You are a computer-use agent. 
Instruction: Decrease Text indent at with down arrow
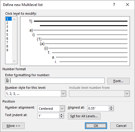pos(61,117)
